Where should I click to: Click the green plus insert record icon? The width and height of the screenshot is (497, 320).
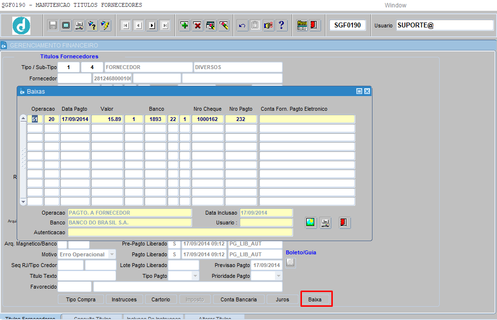pyautogui.click(x=184, y=25)
